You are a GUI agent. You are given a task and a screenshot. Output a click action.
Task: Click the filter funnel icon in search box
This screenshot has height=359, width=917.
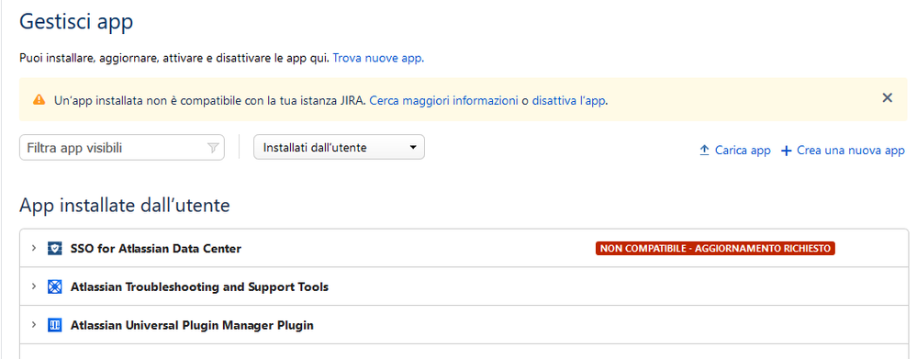pyautogui.click(x=213, y=148)
